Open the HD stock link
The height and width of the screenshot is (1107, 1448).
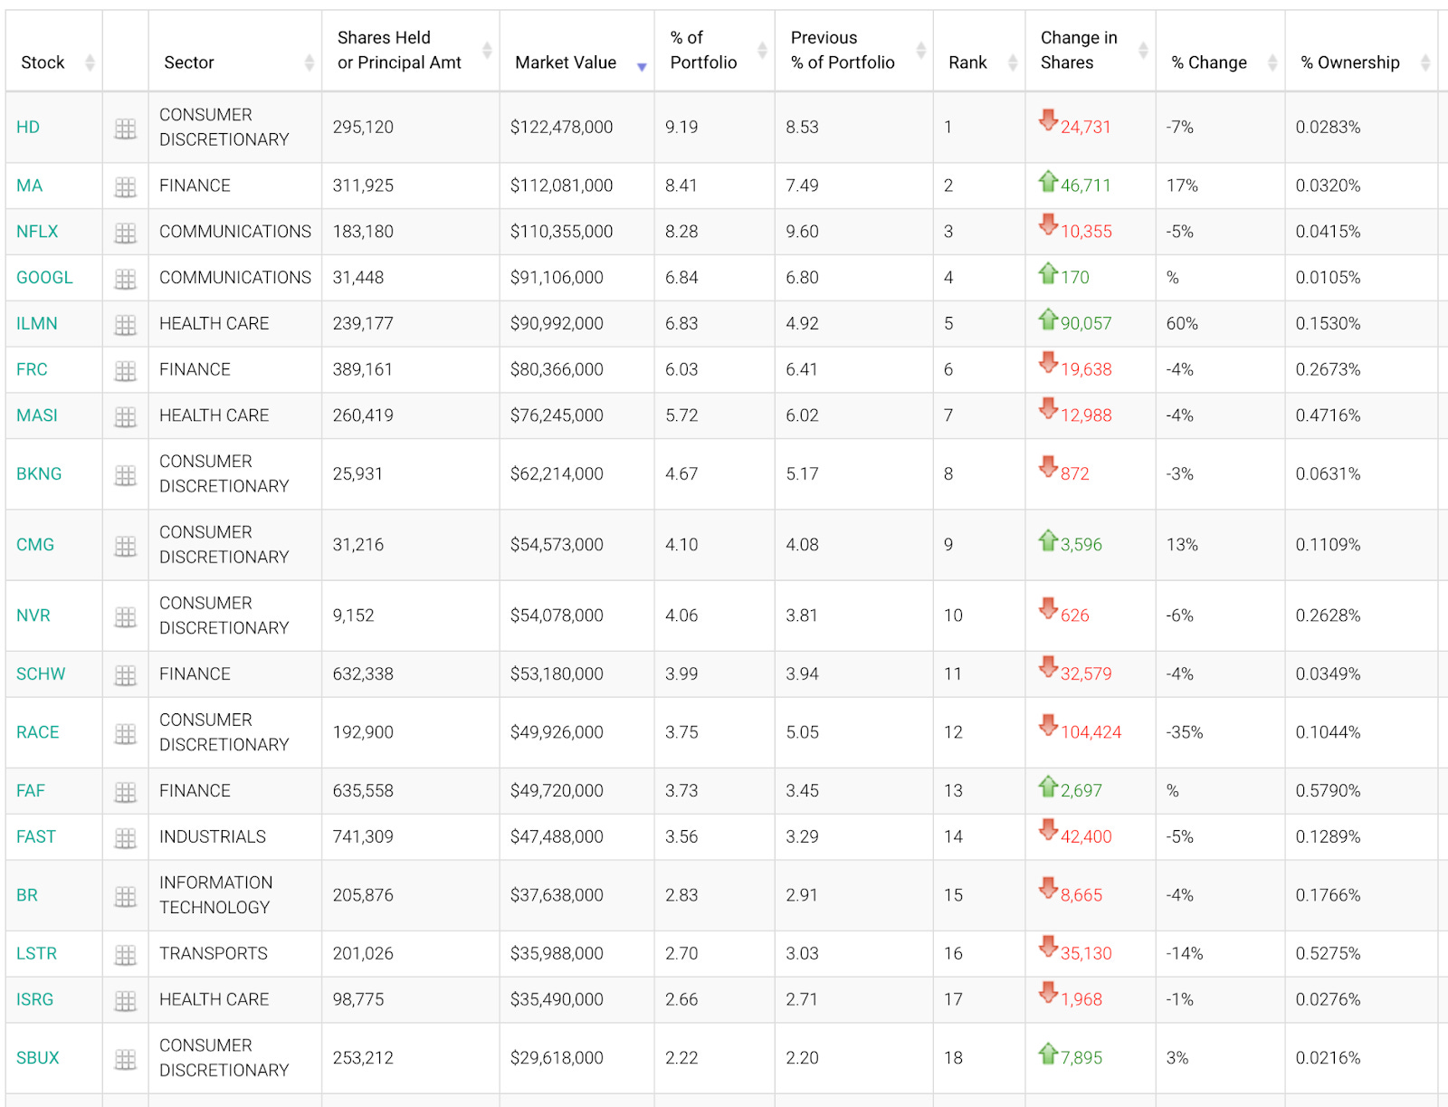pyautogui.click(x=28, y=128)
